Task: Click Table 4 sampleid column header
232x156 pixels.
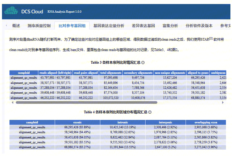Action: (32, 122)
